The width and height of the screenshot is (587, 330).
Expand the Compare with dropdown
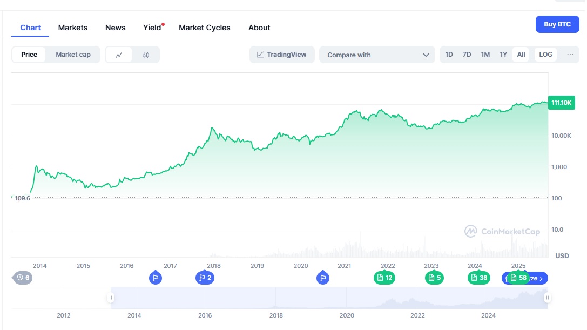[377, 55]
